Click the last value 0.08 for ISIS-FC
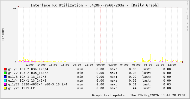 point(167,88)
